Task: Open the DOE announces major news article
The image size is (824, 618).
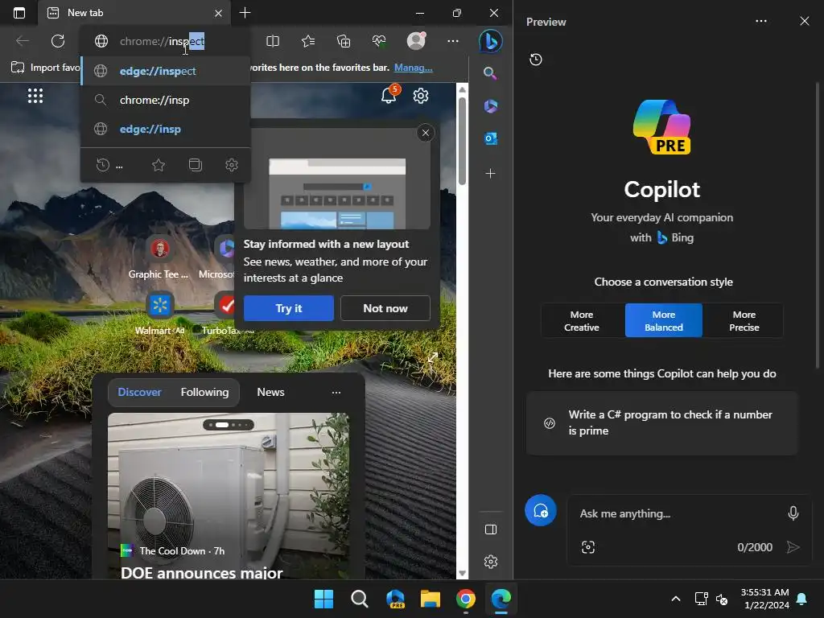Action: click(x=202, y=573)
